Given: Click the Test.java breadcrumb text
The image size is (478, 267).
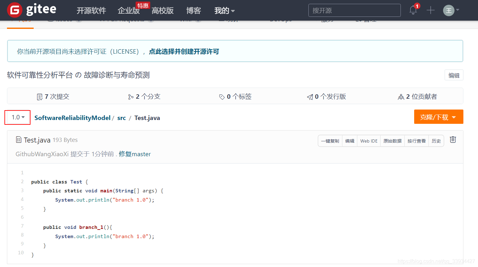Looking at the screenshot, I should [147, 118].
